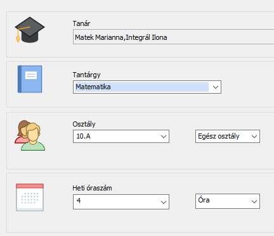This screenshot has height=236, width=274.
Task: Click the students class icon
Action: [x=30, y=135]
